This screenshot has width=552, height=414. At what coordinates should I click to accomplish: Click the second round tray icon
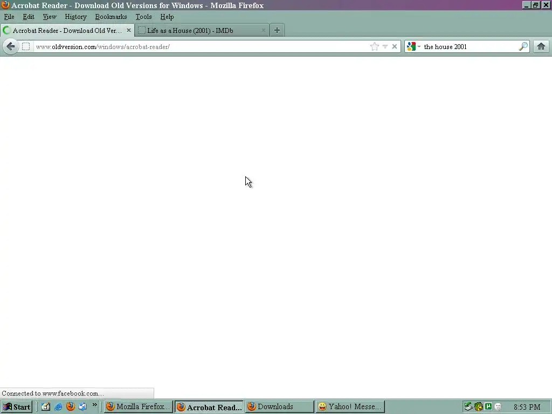pyautogui.click(x=479, y=406)
